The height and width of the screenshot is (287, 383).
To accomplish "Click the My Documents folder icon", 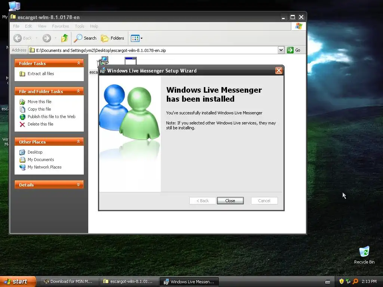I will tap(22, 160).
